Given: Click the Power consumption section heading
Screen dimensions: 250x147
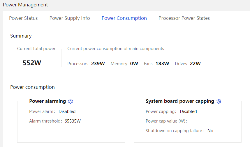Looking at the screenshot, I should tap(32, 87).
